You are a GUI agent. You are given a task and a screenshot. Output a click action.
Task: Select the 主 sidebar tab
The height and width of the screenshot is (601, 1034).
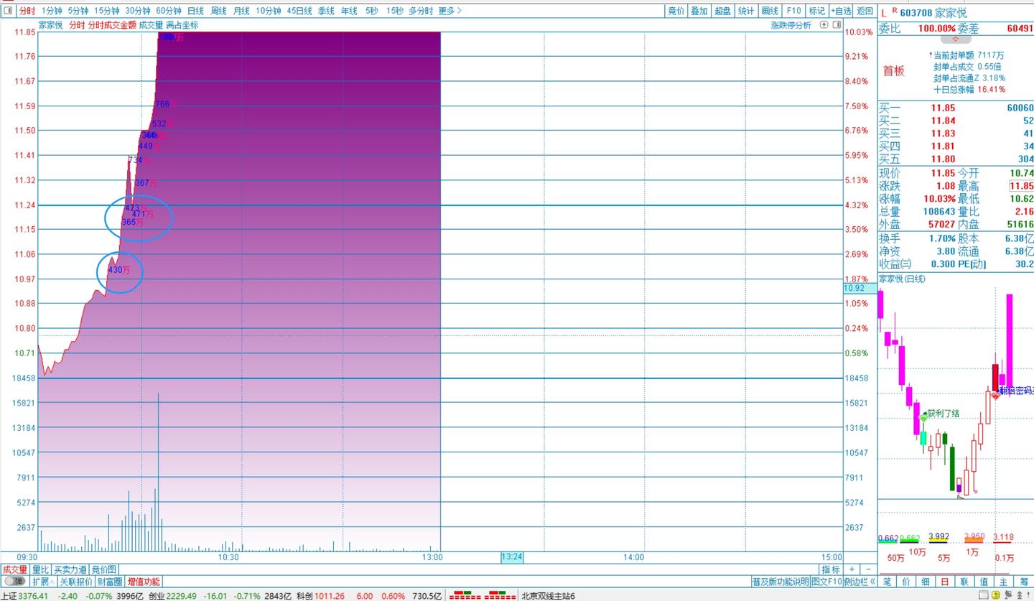coord(1003,582)
